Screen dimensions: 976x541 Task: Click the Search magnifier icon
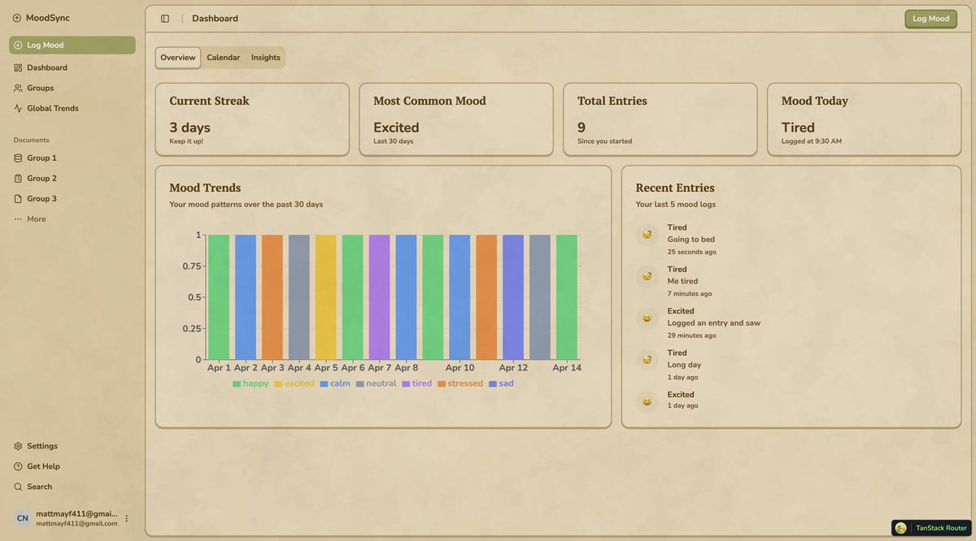tap(18, 487)
